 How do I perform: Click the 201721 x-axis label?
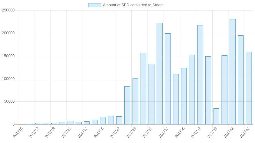(66, 132)
